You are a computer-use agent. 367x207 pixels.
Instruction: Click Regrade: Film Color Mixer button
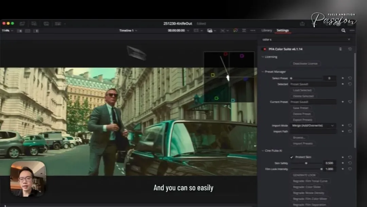click(310, 199)
